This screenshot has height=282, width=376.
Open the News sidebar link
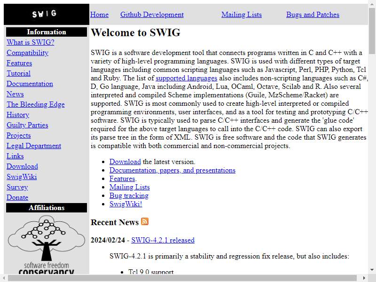coord(15,94)
